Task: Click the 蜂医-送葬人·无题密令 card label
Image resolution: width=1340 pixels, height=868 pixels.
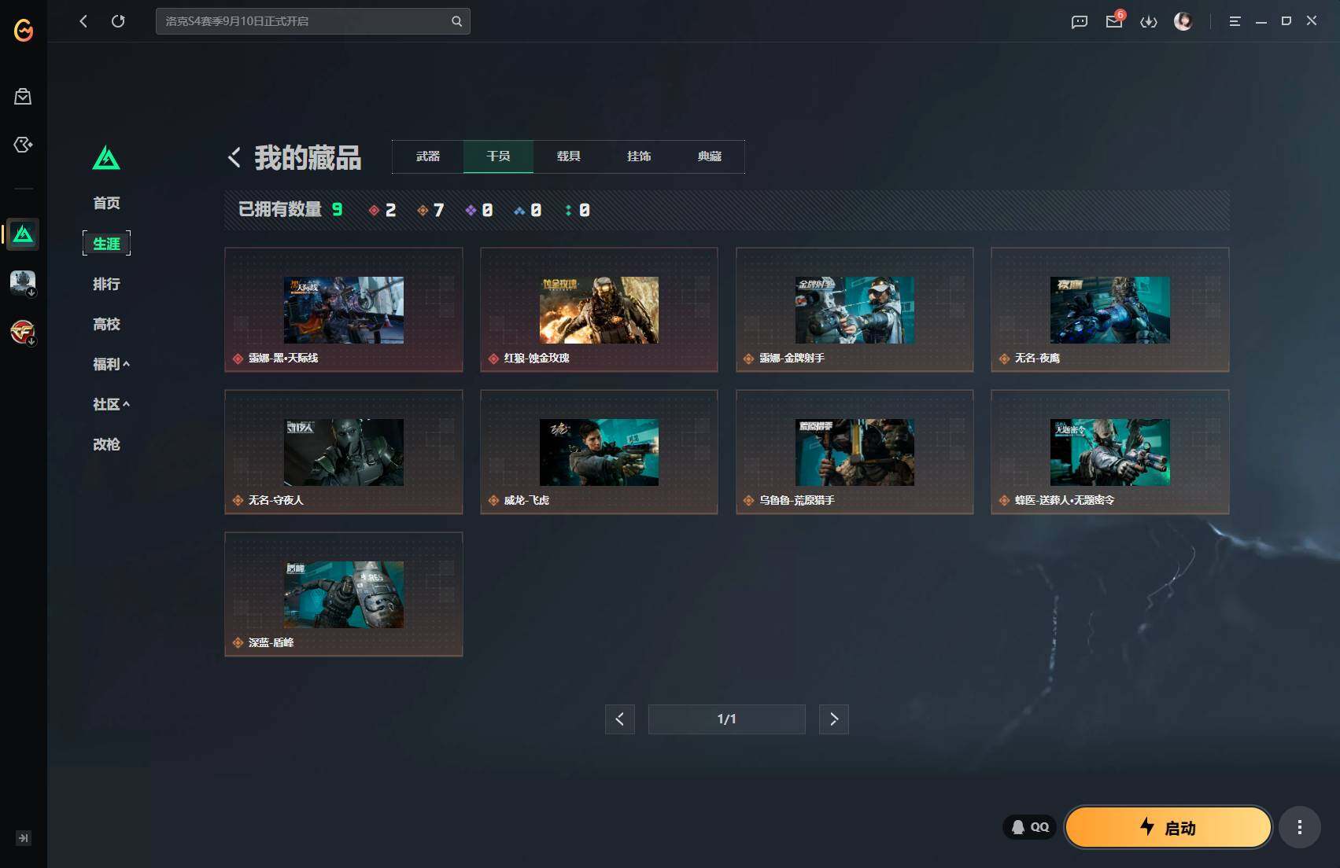Action: 1065,500
